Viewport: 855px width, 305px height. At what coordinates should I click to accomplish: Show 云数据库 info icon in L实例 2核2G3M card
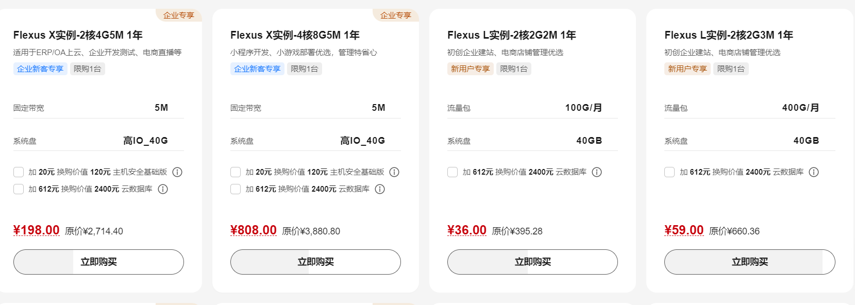(814, 172)
